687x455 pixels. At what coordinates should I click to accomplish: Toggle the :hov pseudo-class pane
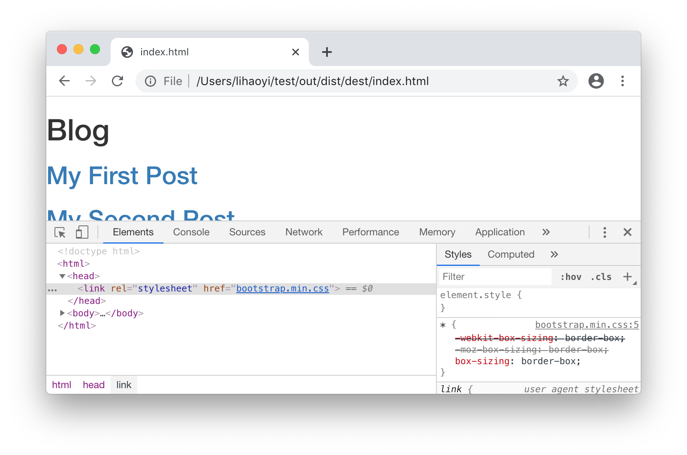point(571,277)
